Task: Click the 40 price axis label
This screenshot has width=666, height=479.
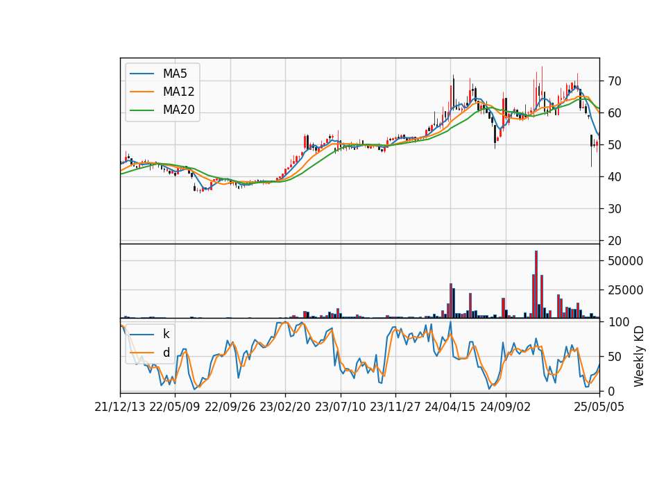Action: click(614, 177)
